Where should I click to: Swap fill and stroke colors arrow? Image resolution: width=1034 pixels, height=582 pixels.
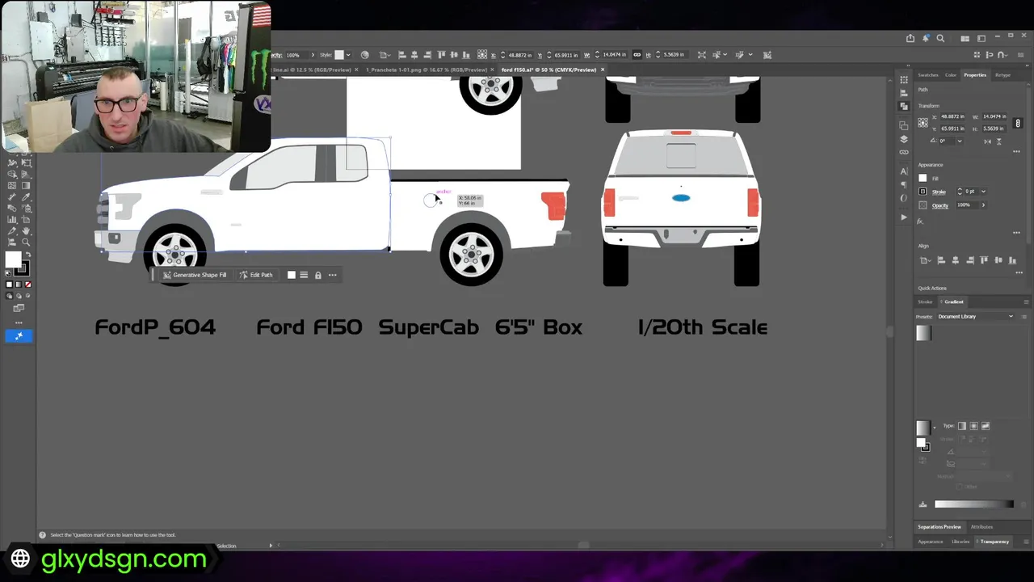coord(27,254)
